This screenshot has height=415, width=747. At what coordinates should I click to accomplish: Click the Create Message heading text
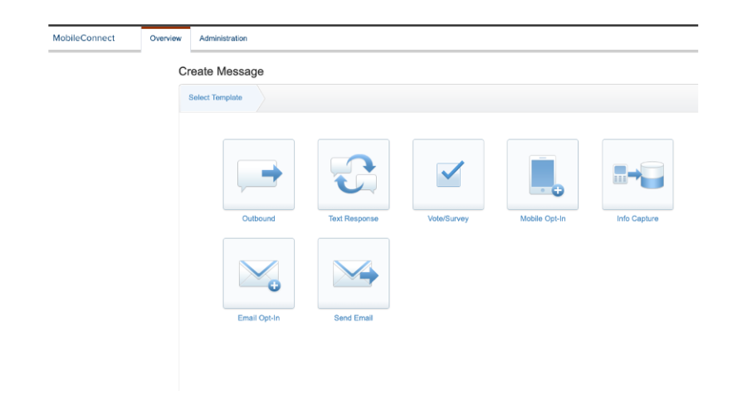pos(221,71)
